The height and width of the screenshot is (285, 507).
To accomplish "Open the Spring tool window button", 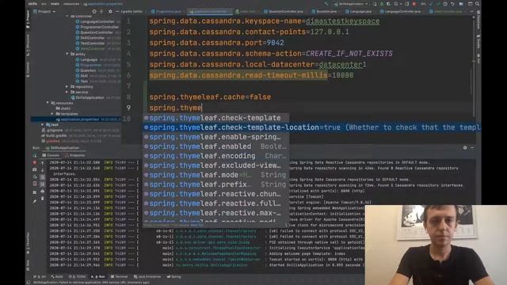I will 174,276.
